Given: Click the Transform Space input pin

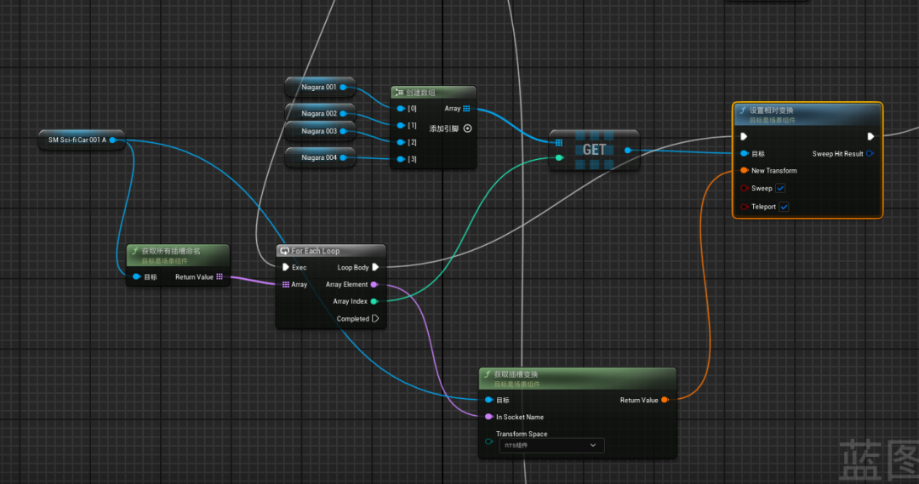Looking at the screenshot, I should [x=488, y=441].
